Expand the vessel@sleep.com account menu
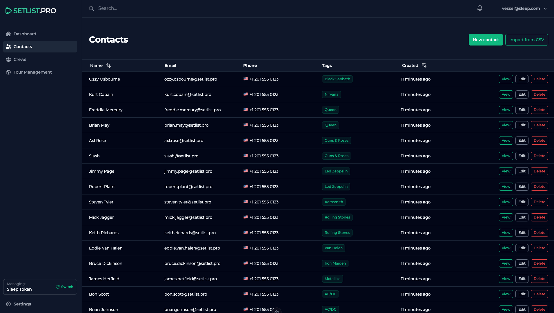Image resolution: width=554 pixels, height=313 pixels. coord(524,8)
